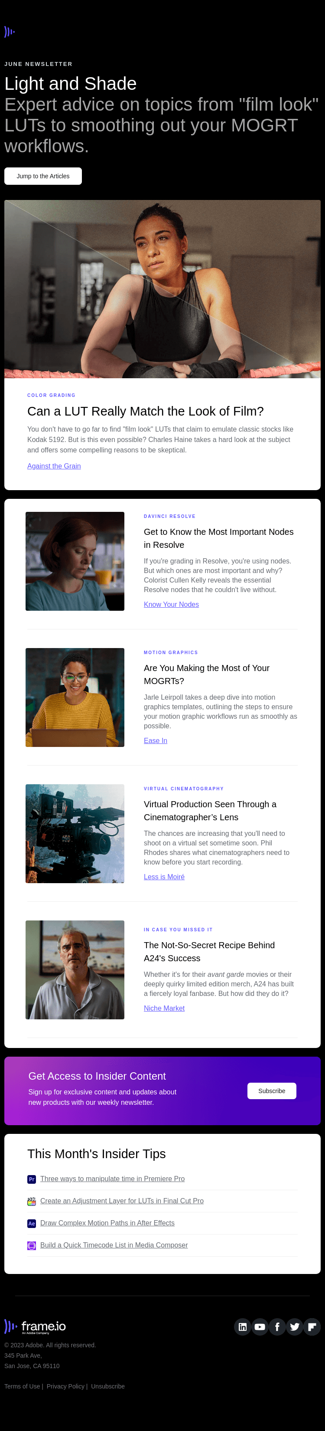Click the Jump to the Articles button

pos(43,176)
